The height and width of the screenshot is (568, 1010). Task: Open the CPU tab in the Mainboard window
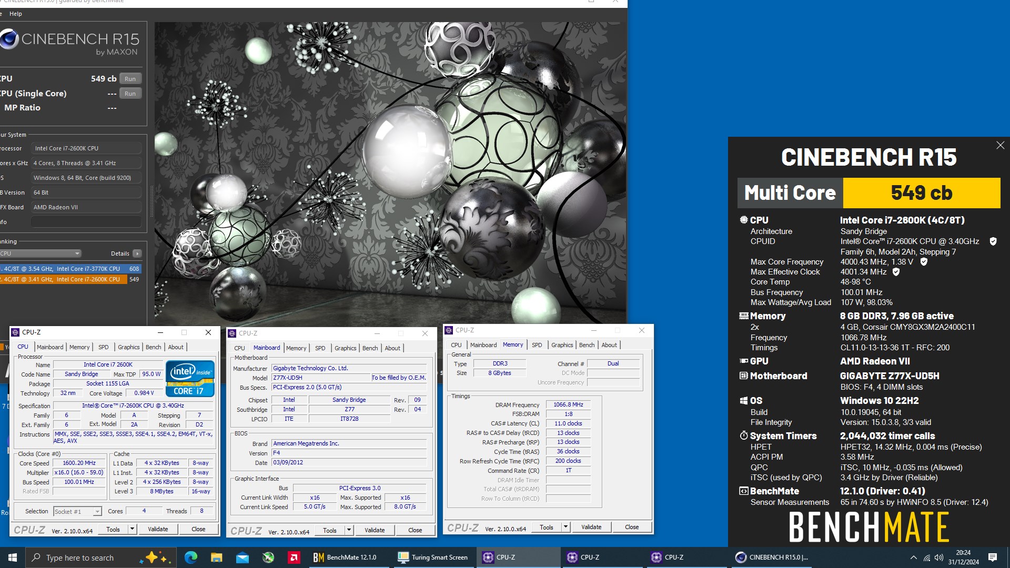tap(239, 348)
